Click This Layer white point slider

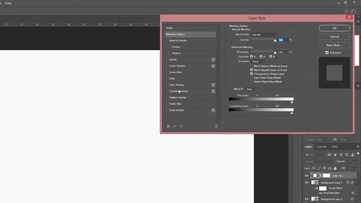[x=292, y=102]
